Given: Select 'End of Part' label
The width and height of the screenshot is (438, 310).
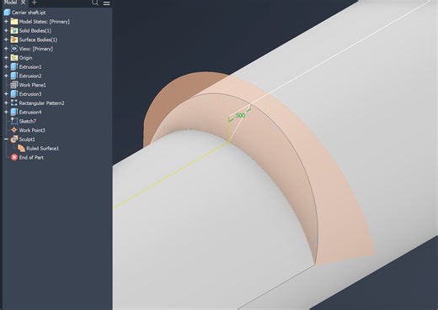Looking at the screenshot, I should 31,157.
